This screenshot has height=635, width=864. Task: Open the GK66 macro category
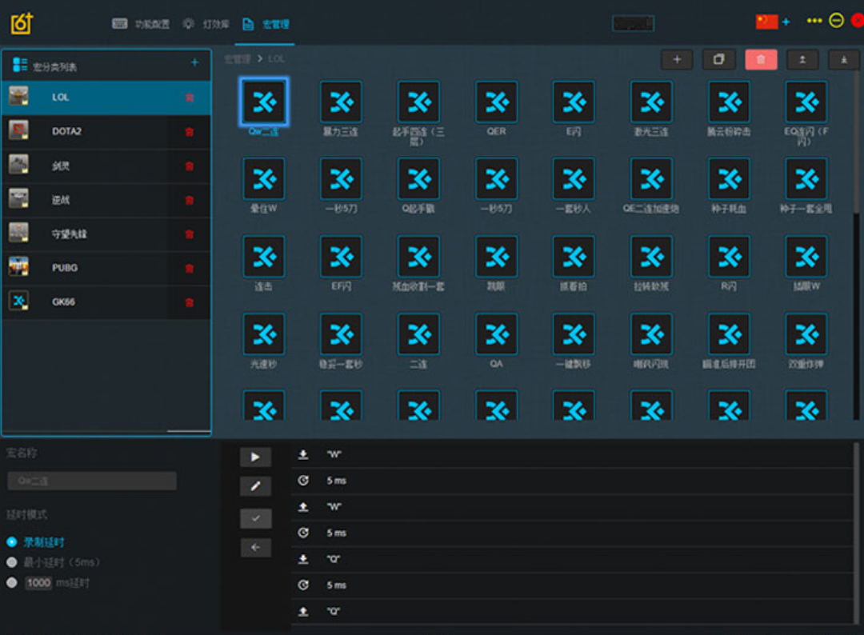coord(64,302)
